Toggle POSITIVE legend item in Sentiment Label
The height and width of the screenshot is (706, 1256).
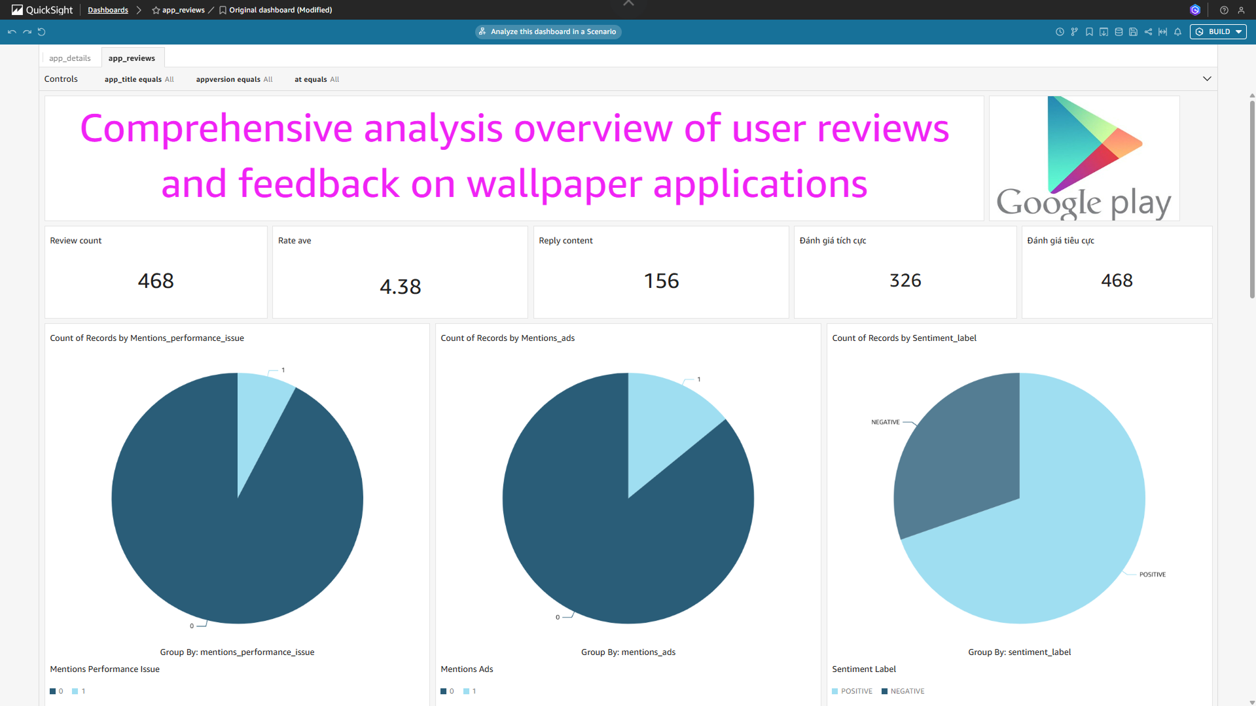852,691
